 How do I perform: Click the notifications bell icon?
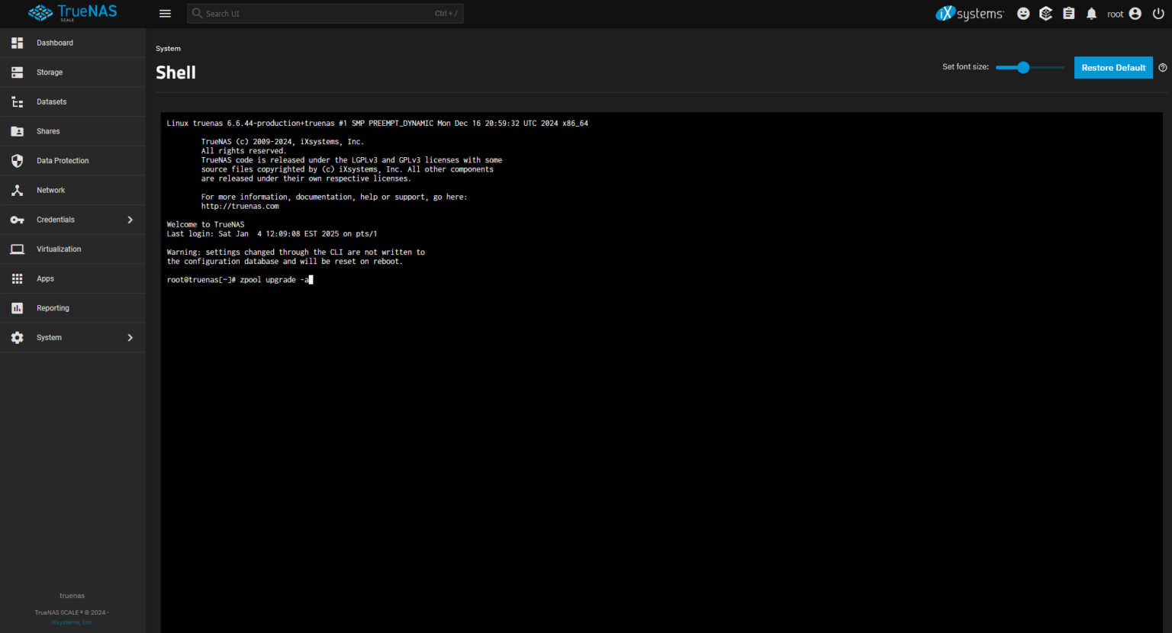[1090, 13]
